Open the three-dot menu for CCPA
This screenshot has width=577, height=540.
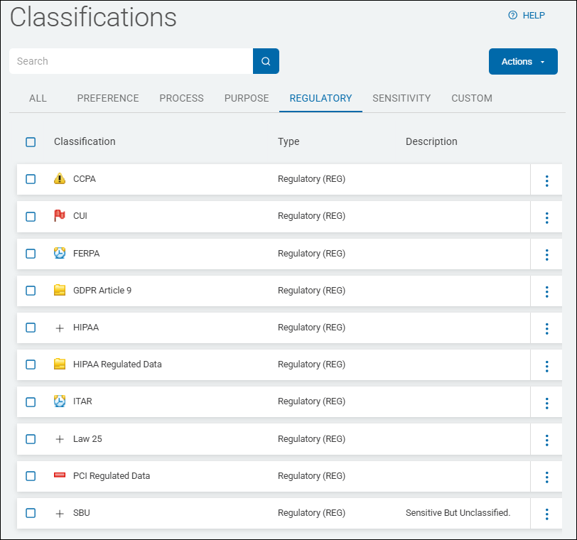pyautogui.click(x=546, y=180)
